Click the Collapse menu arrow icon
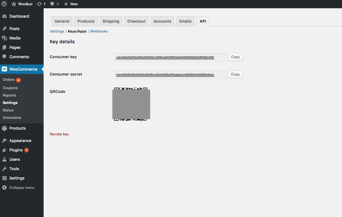 [4, 187]
